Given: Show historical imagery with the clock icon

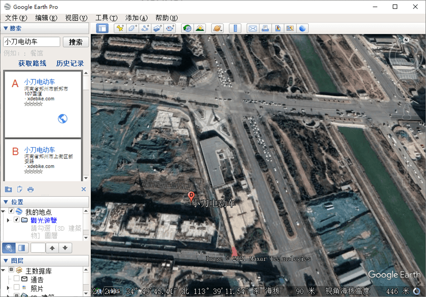Looking at the screenshot, I should 187,28.
